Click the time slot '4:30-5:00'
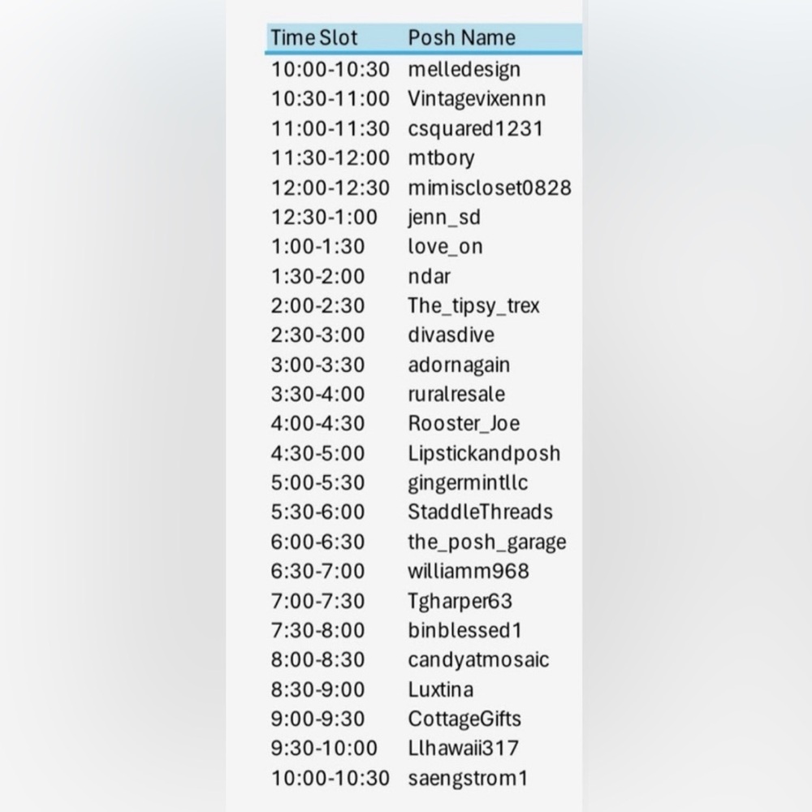The image size is (812, 812). (318, 454)
